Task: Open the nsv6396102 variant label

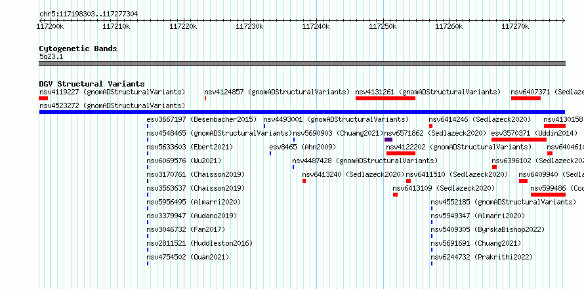Action: click(538, 161)
